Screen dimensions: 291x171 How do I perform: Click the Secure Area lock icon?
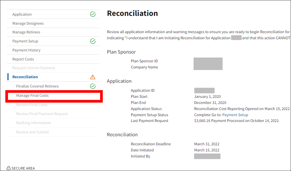point(9,168)
